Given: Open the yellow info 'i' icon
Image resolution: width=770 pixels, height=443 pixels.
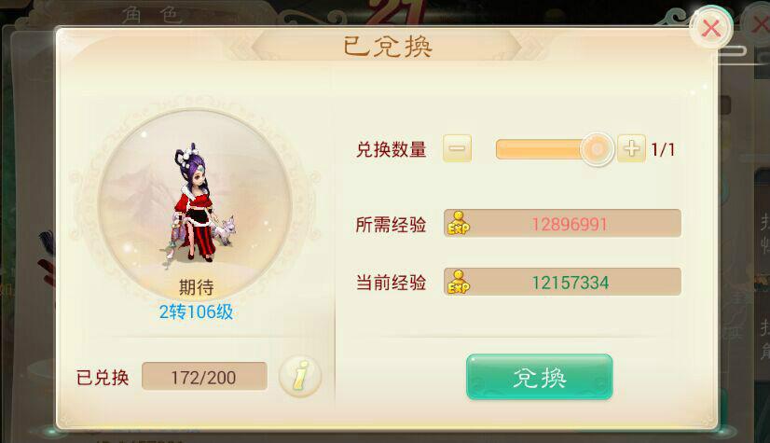Looking at the screenshot, I should pyautogui.click(x=300, y=376).
